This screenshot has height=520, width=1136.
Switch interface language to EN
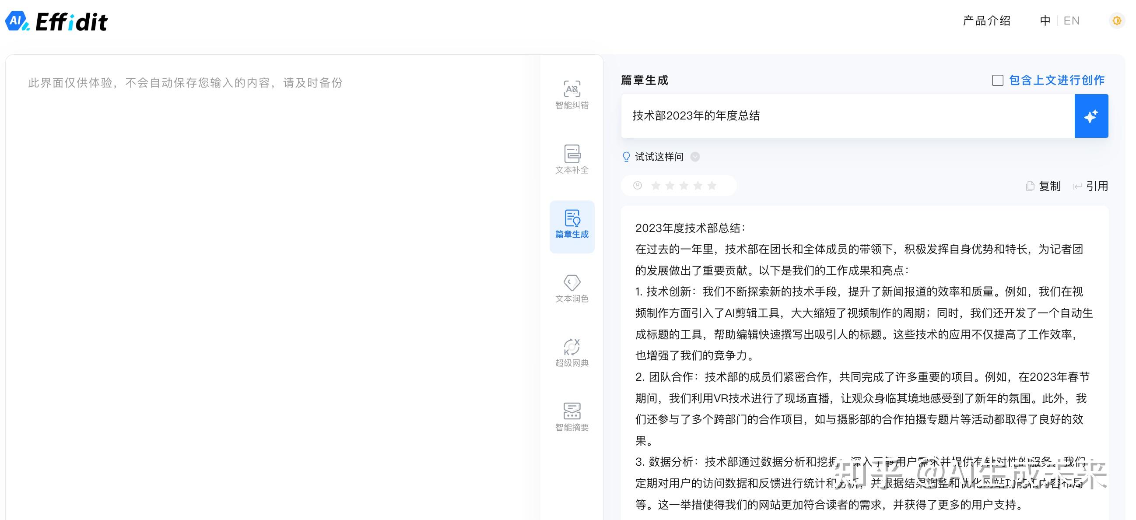pos(1072,20)
